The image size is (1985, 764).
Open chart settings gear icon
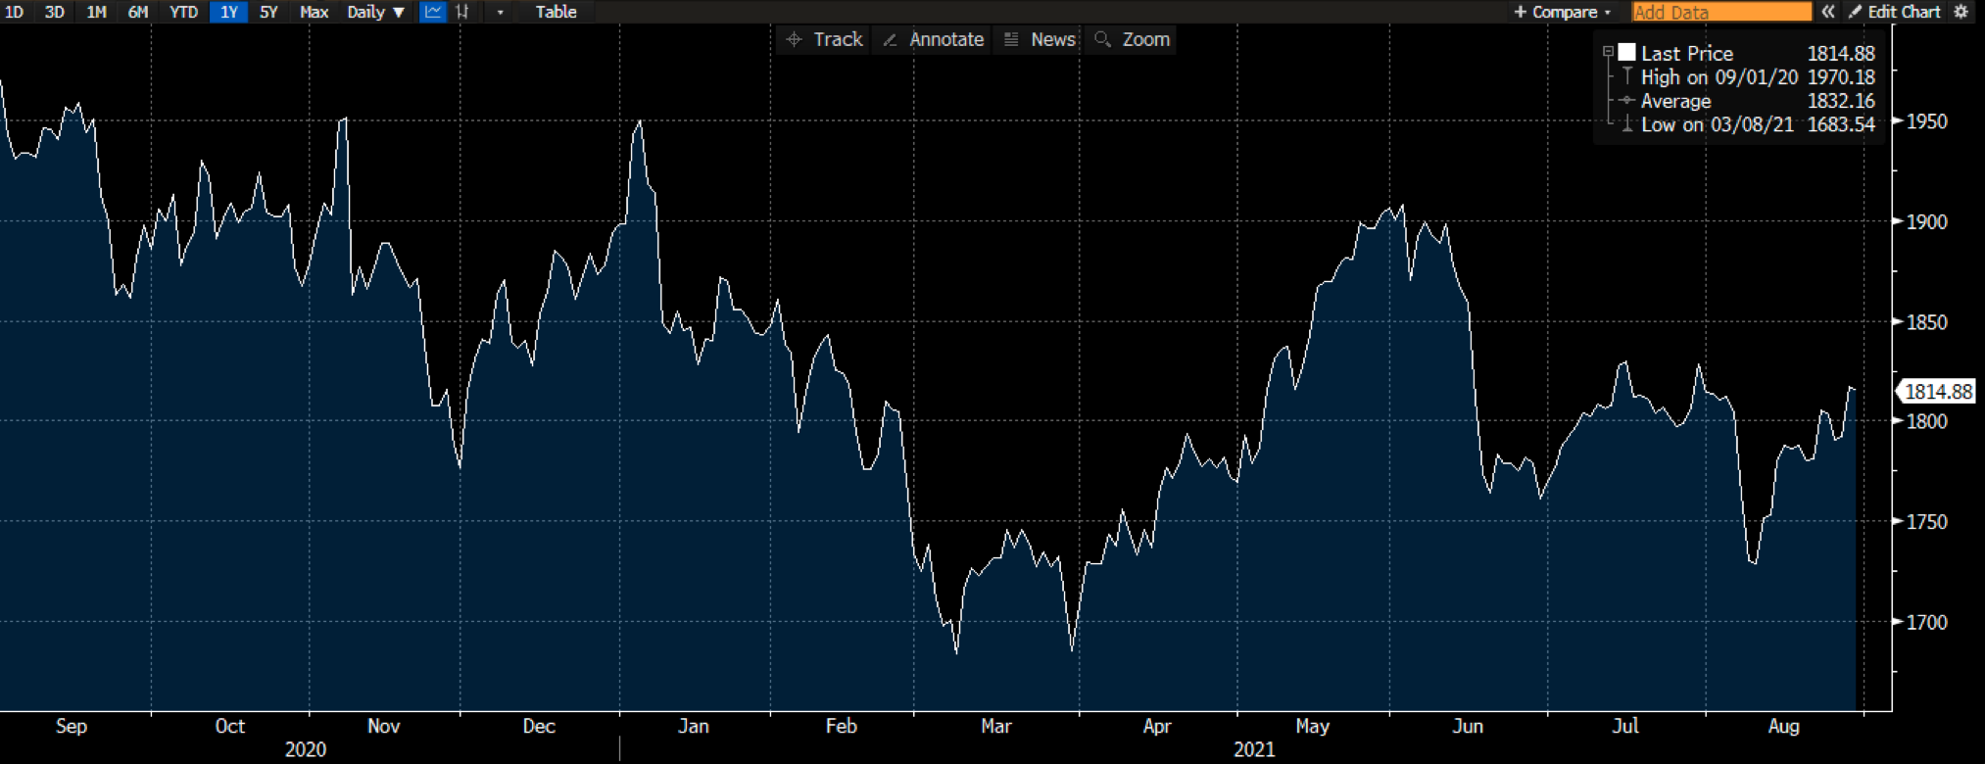pos(1961,12)
